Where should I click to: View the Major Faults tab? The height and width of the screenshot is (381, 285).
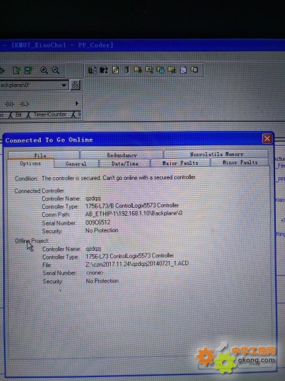pyautogui.click(x=180, y=163)
